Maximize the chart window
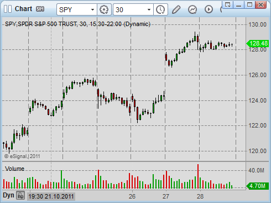This screenshot has width=271, height=203. 249,5
